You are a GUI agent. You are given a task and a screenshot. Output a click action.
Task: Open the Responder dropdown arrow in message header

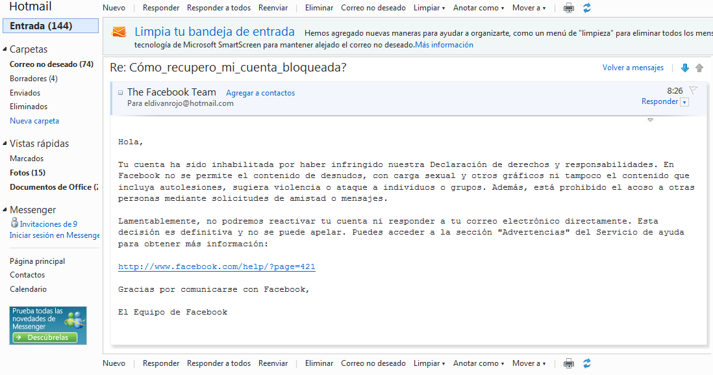pyautogui.click(x=684, y=102)
